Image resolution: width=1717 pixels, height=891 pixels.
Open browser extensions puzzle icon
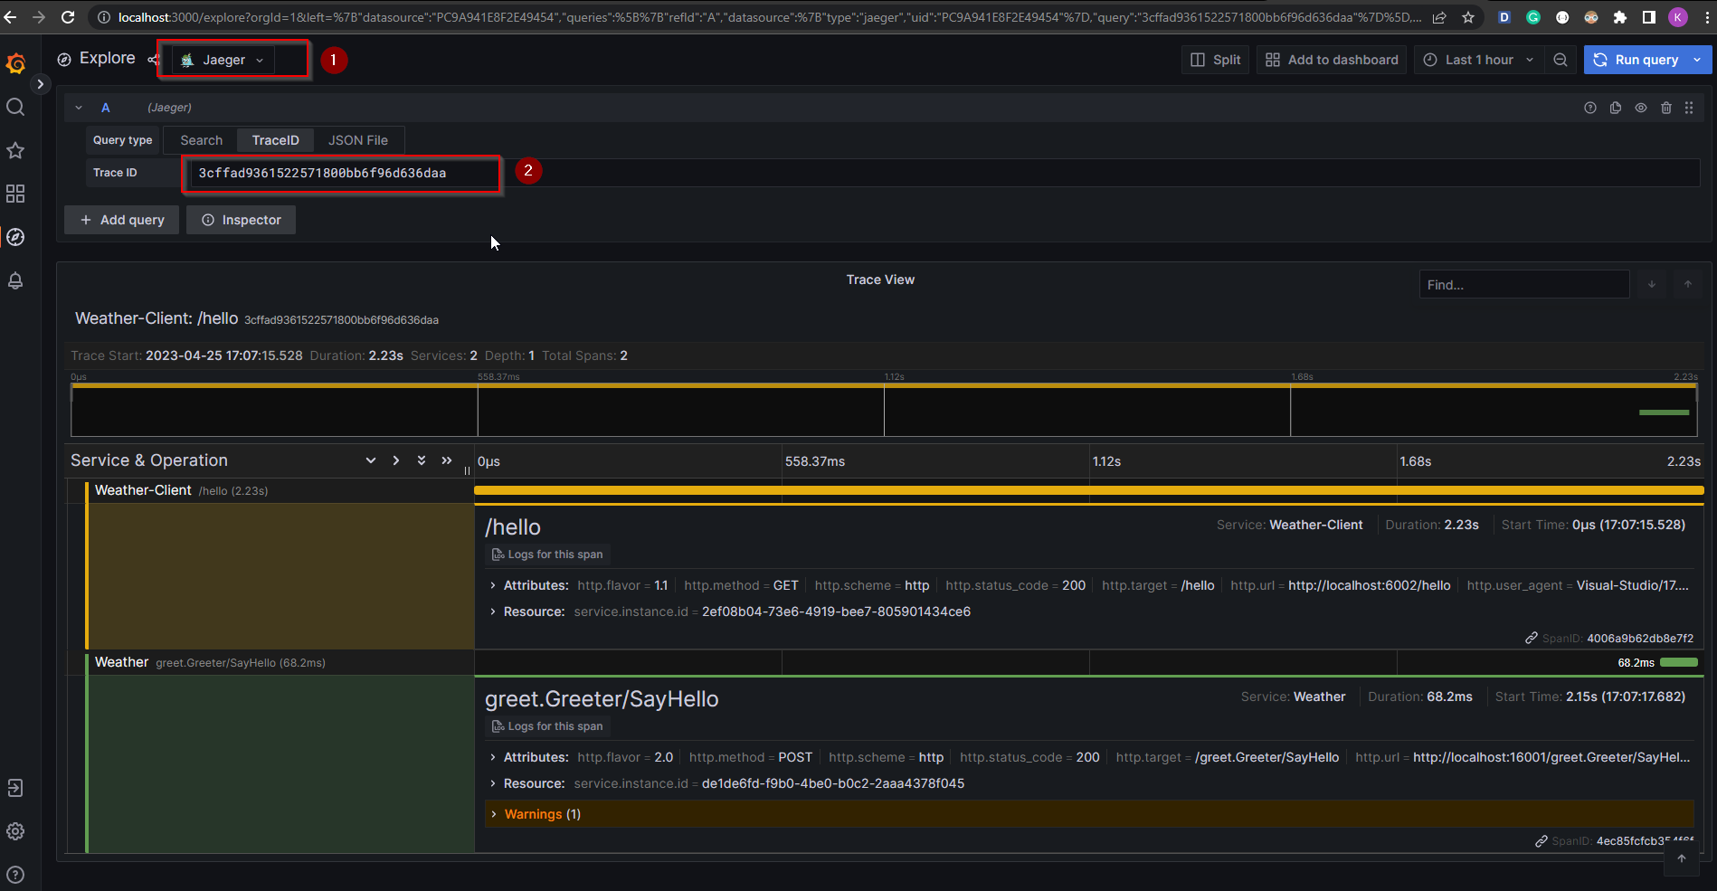[x=1619, y=17]
